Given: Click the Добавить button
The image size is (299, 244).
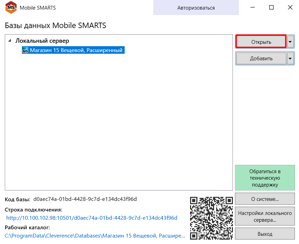Looking at the screenshot, I should [x=261, y=59].
